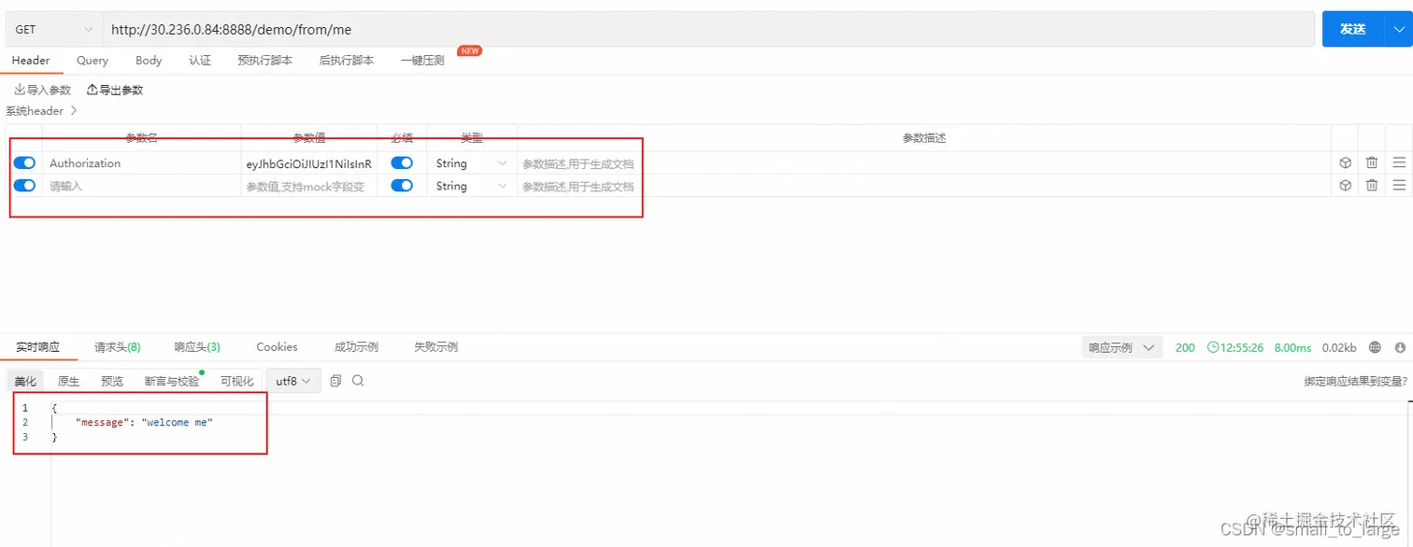Screen dimensions: 1413x547
Task: Click the Authorization row description field
Action: [x=924, y=163]
